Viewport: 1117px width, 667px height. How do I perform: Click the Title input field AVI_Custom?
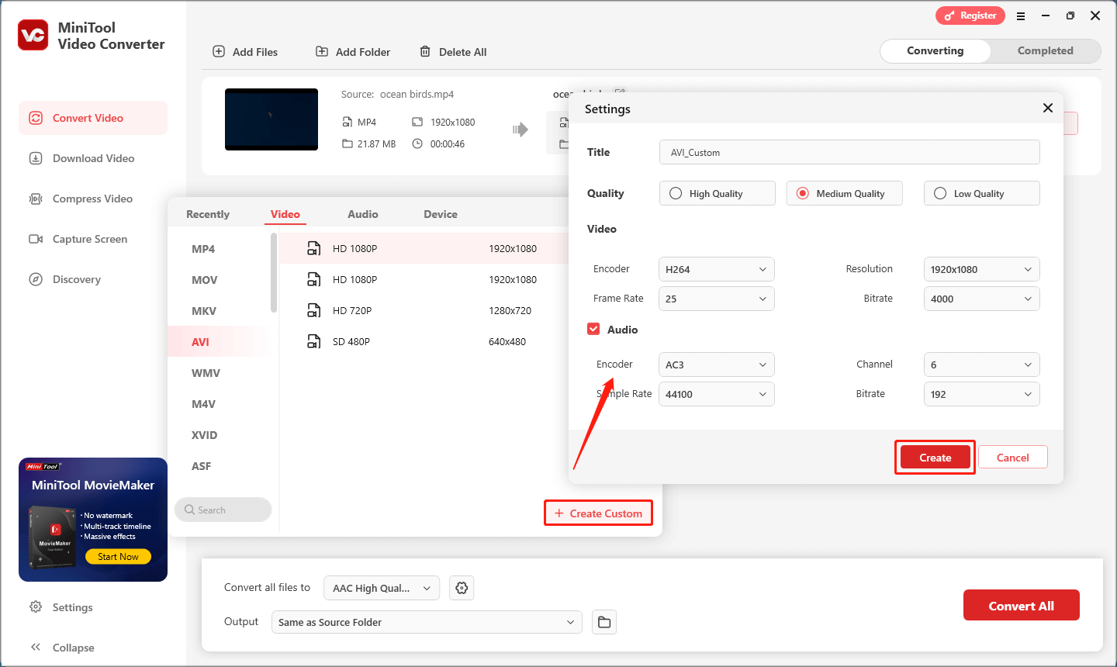(849, 152)
